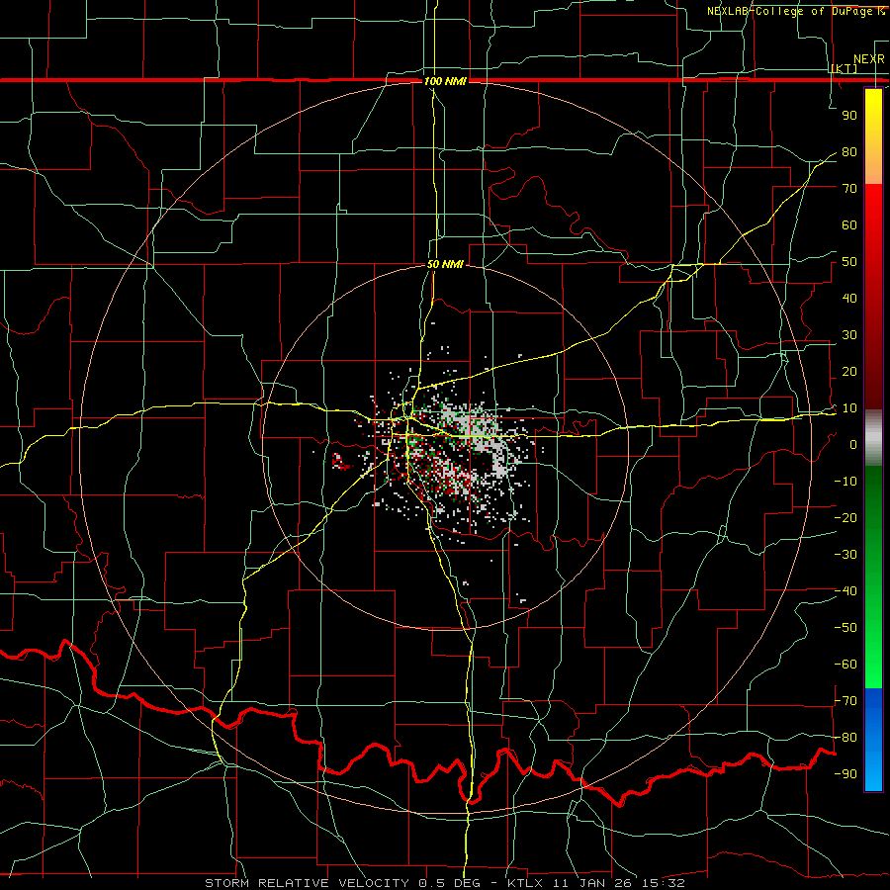This screenshot has width=890, height=890.
Task: Select the -30 scale value
Action: [845, 555]
